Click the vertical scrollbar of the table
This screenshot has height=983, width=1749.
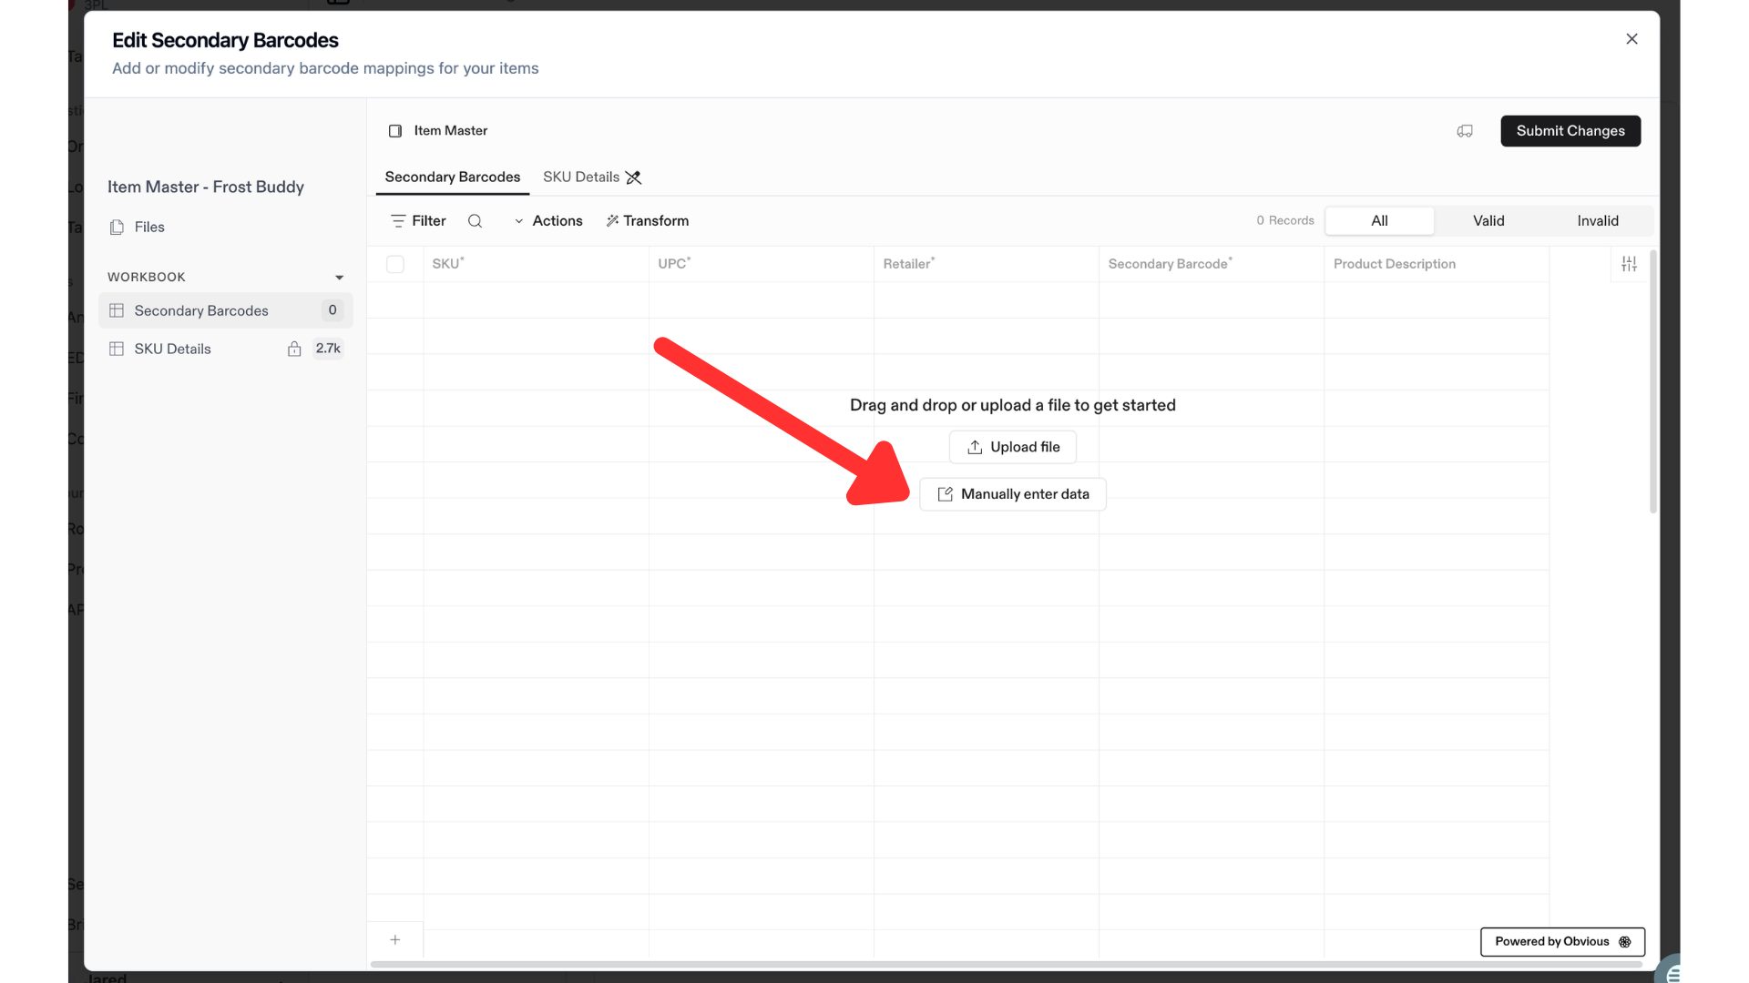1652,382
